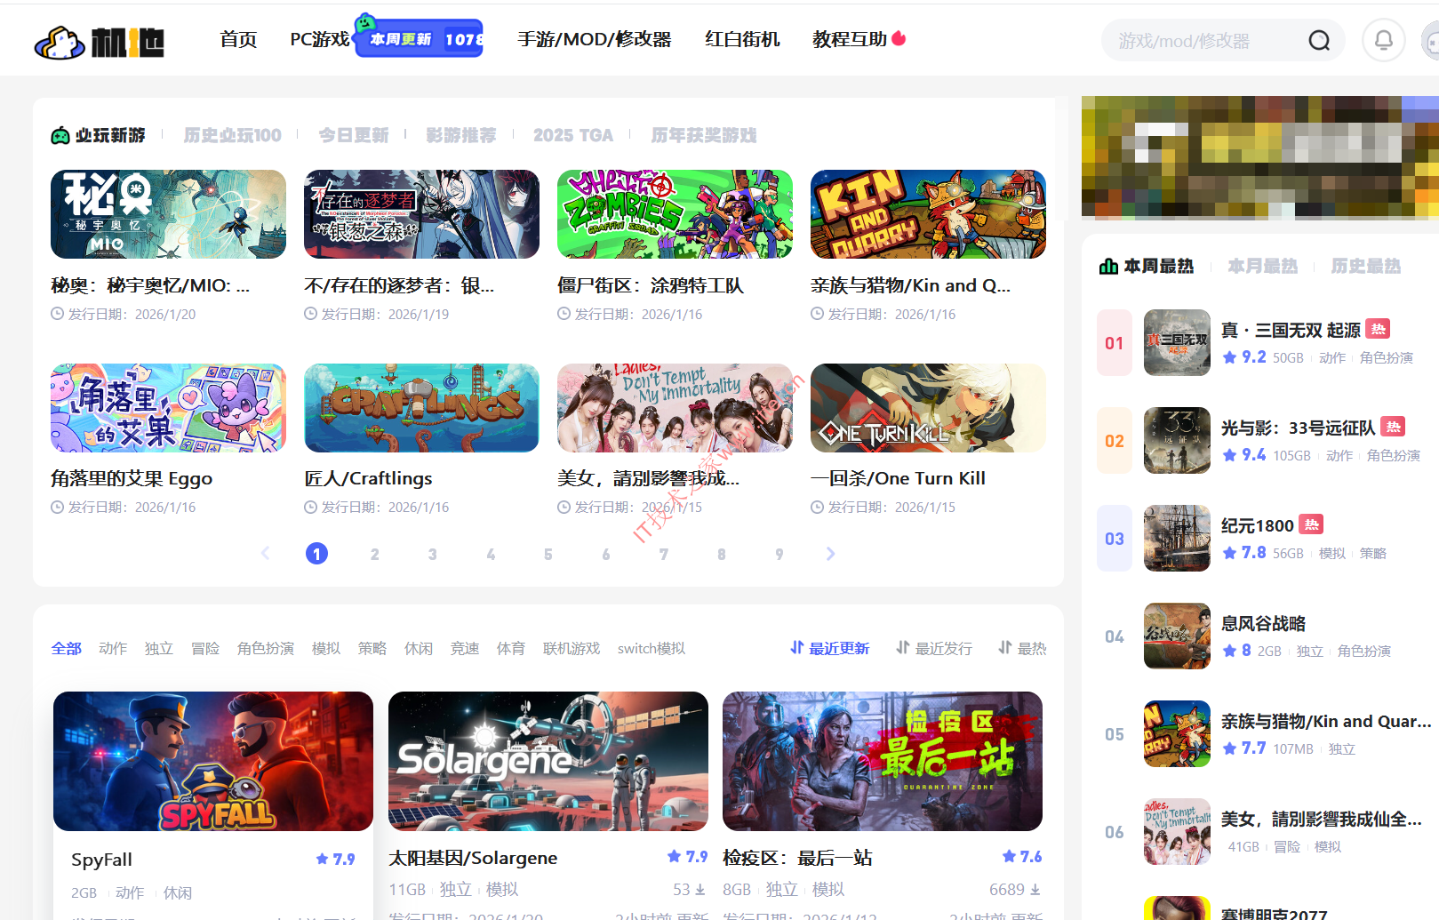Screen dimensions: 1439x920
Task: Select the 最近更新 sort option
Action: click(x=829, y=649)
